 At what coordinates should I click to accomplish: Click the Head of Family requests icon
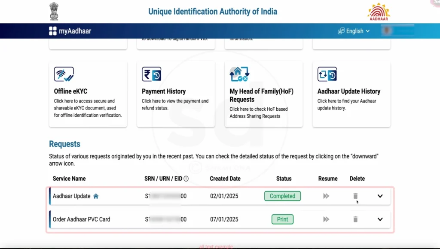pos(239,74)
